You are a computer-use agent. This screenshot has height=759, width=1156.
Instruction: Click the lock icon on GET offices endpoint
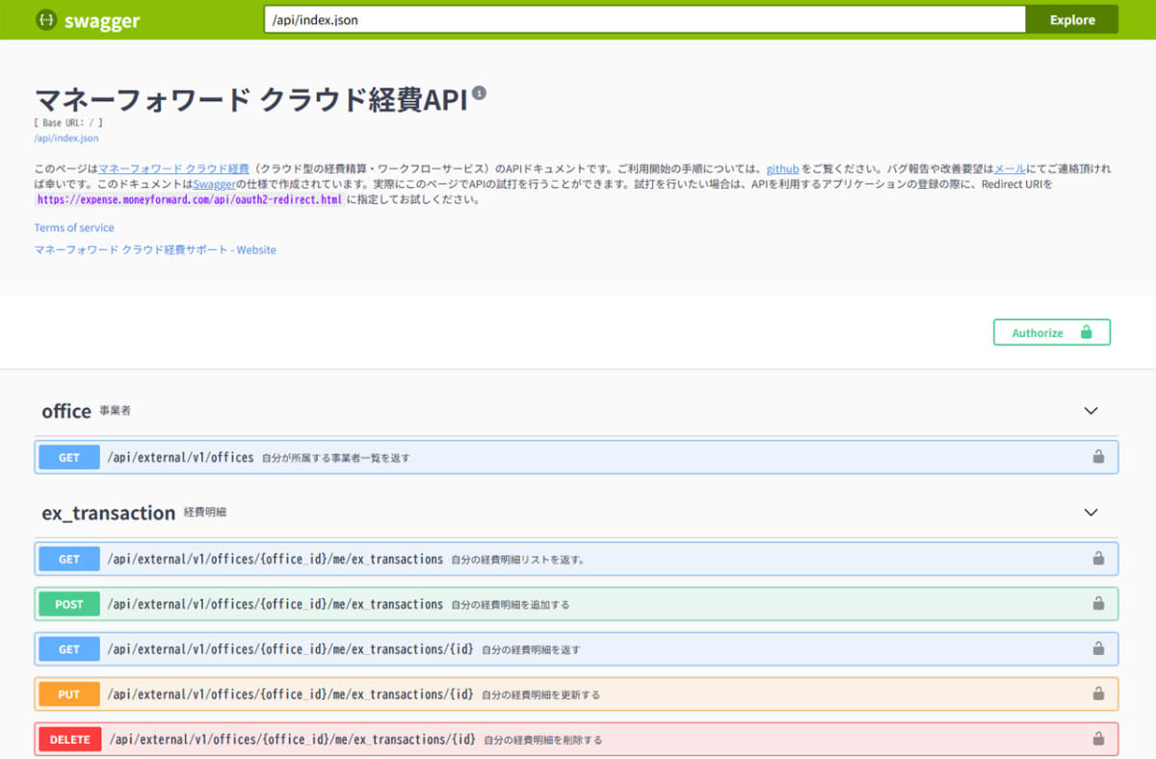(1096, 457)
